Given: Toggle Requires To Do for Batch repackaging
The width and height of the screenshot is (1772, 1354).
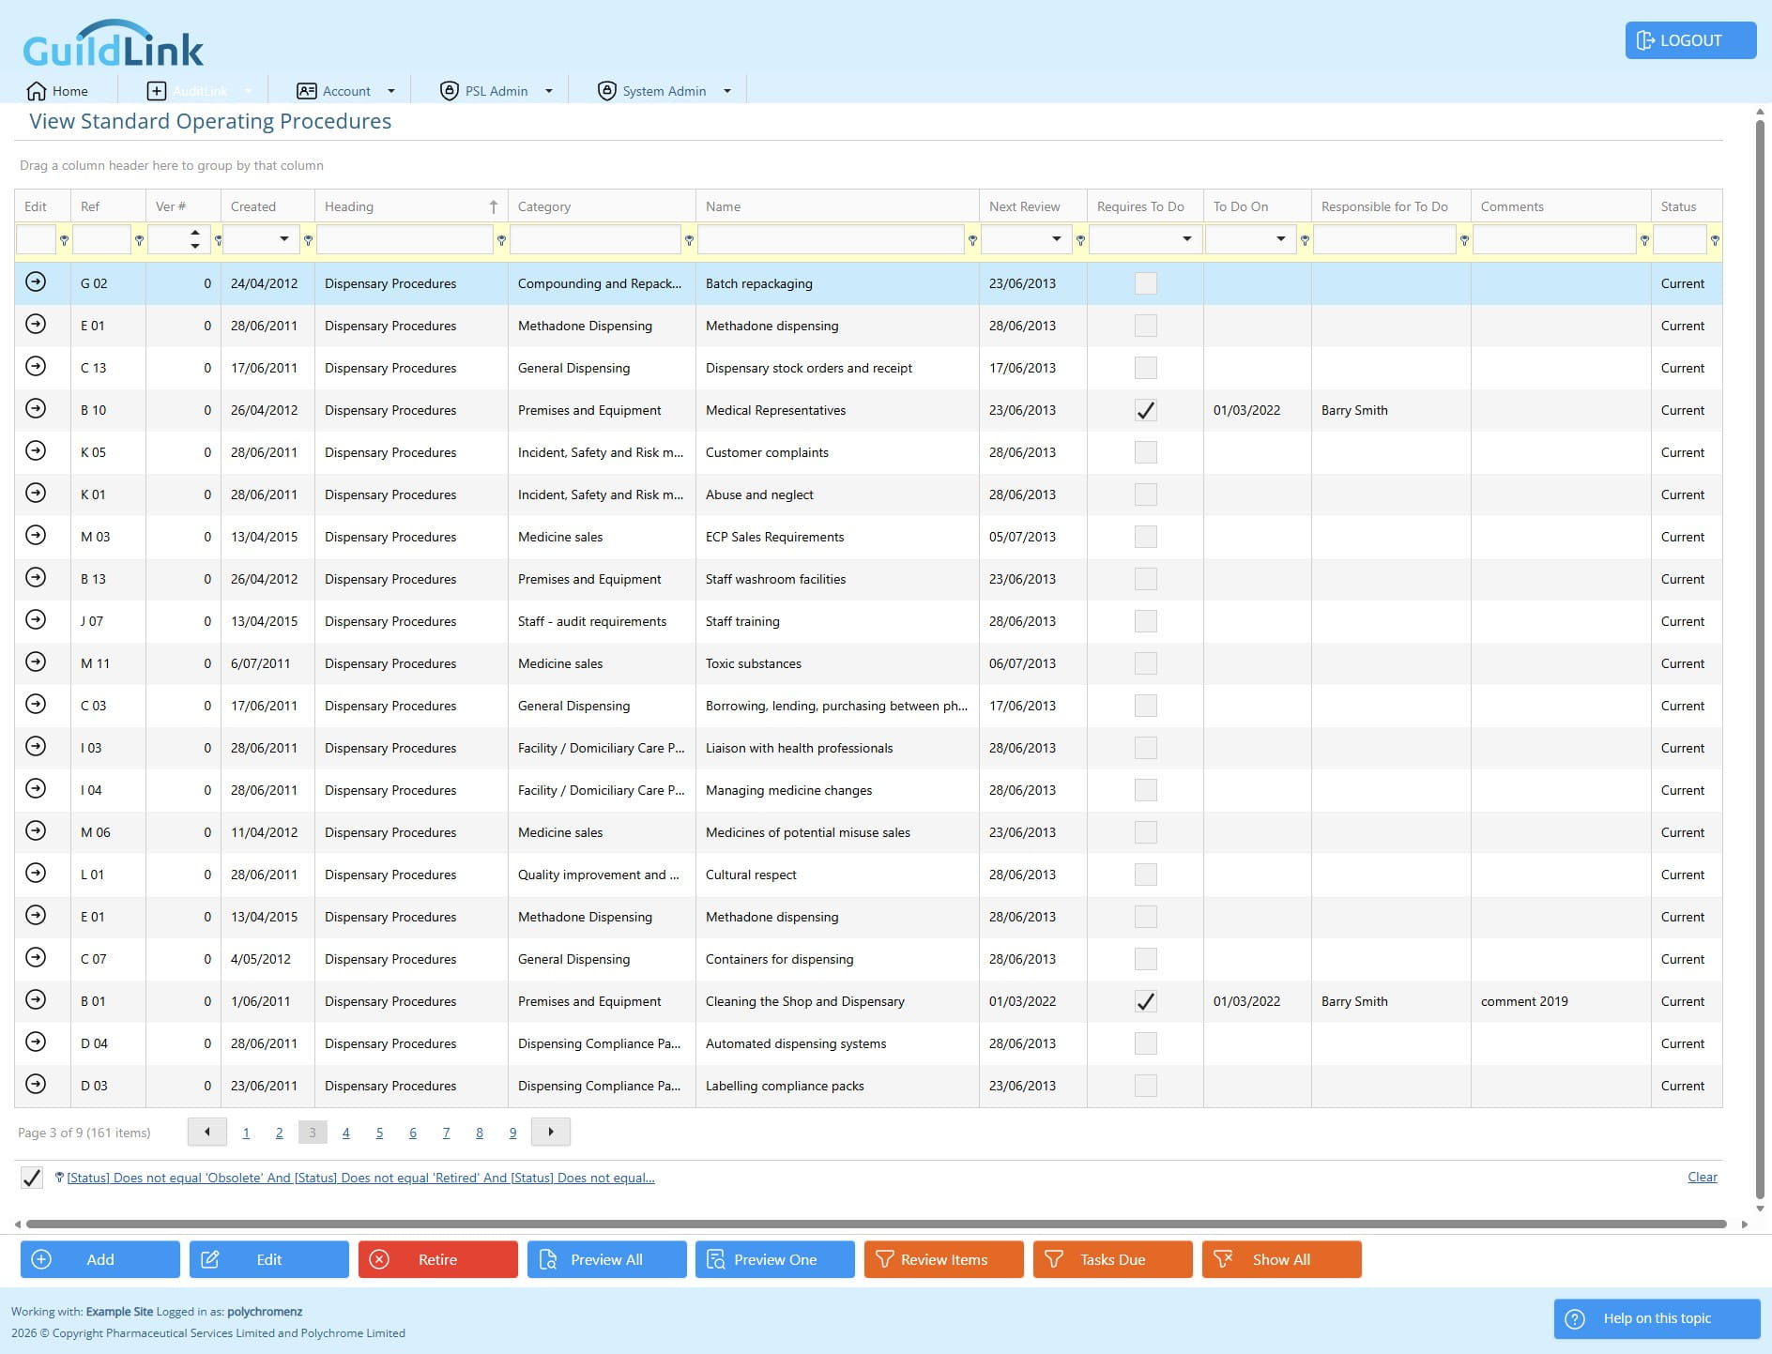Looking at the screenshot, I should pyautogui.click(x=1146, y=283).
